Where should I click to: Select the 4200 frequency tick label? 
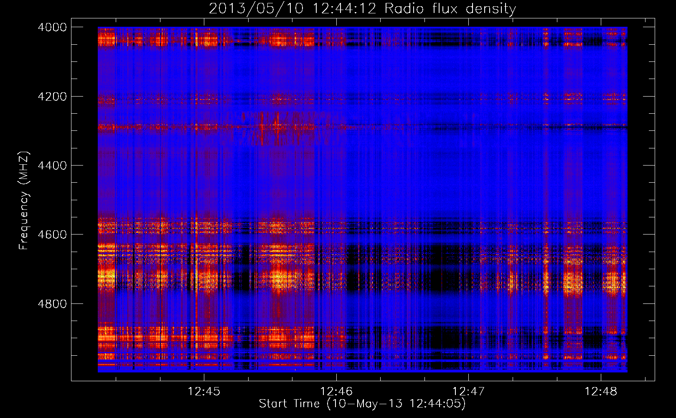52,97
